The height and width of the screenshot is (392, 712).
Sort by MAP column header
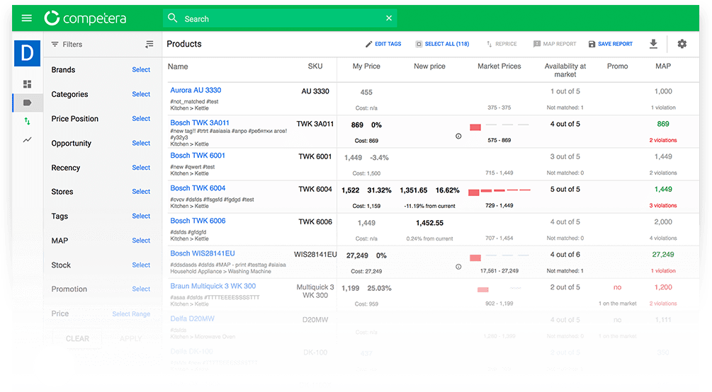[663, 67]
